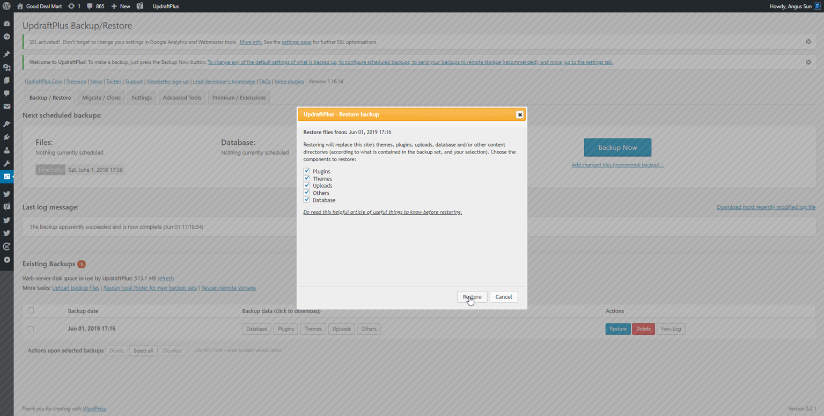824x416 pixels.
Task: Open Plugins plug icon in sidebar
Action: pos(6,137)
